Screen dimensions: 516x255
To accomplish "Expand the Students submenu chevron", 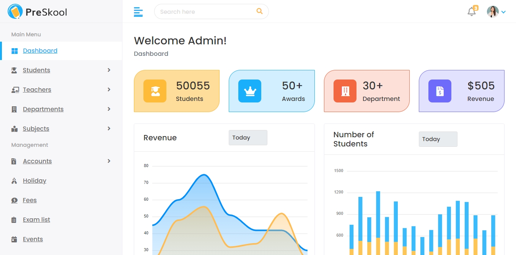I will point(109,70).
